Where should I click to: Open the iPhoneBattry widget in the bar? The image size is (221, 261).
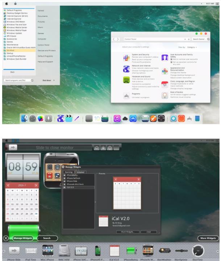[131, 250]
